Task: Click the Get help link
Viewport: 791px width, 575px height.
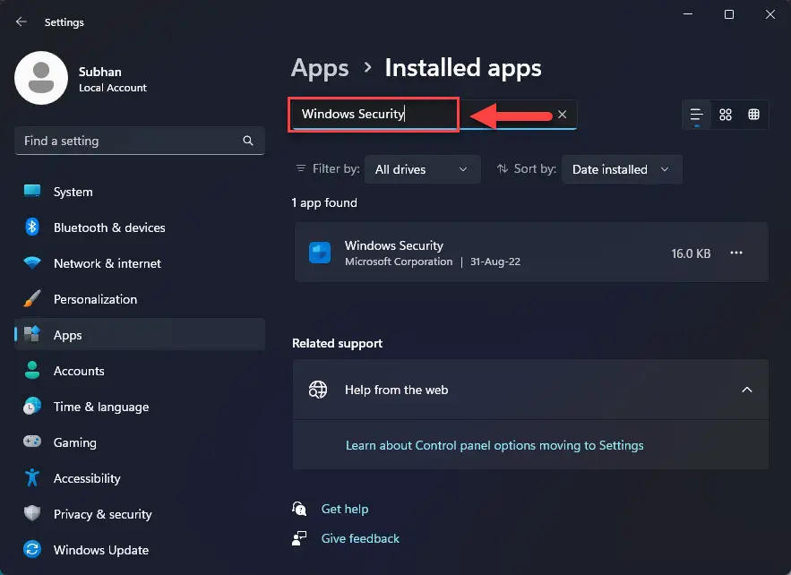Action: [x=345, y=509]
